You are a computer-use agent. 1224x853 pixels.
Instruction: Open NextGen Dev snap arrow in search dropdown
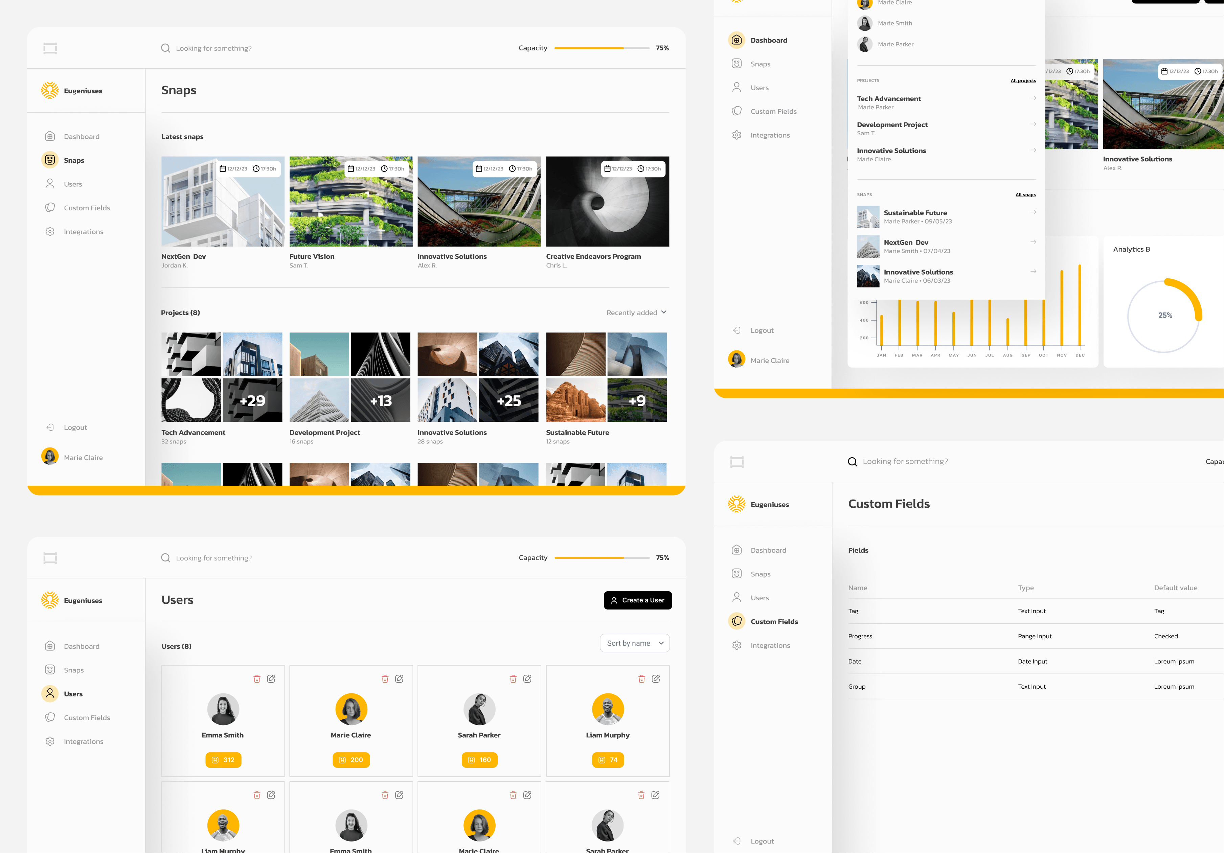tap(1033, 242)
